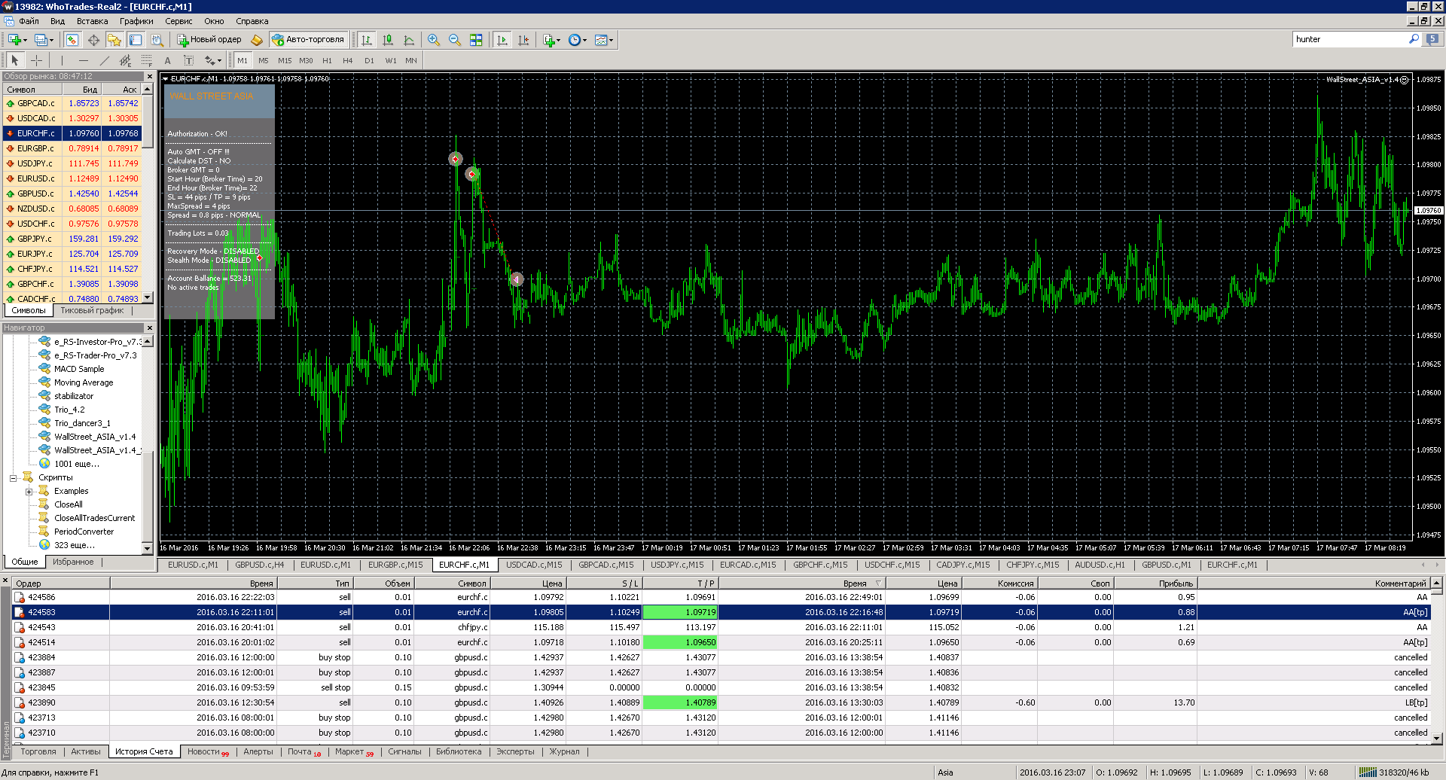Click the search magnifier icon

[x=1414, y=39]
